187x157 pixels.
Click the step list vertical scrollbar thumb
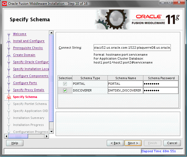51,78
